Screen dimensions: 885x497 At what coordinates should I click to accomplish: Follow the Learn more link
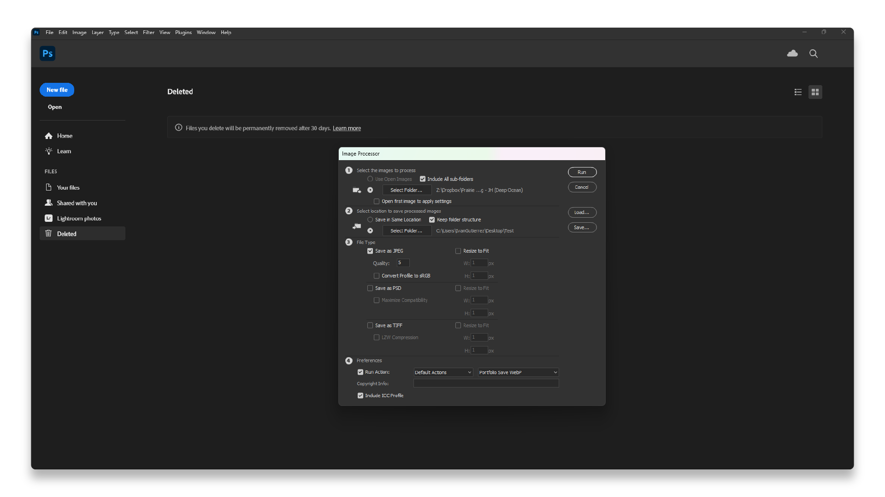click(x=347, y=128)
